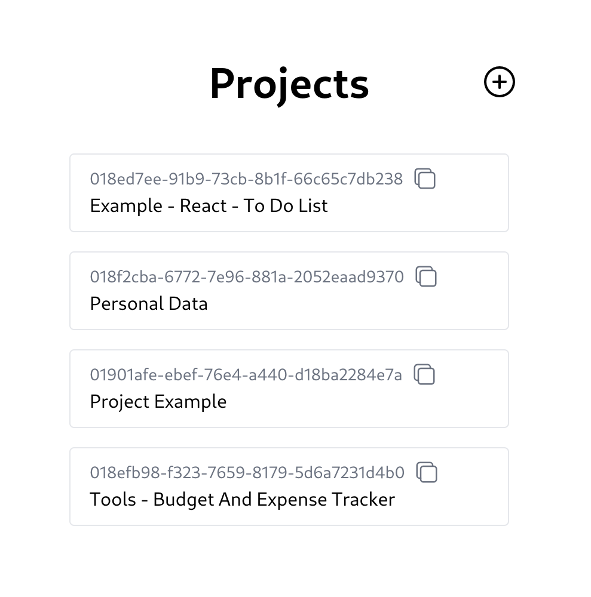Click the copy icon beside ID ending in d9370

(x=425, y=276)
